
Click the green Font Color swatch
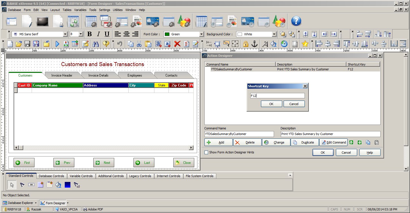[x=167, y=34]
